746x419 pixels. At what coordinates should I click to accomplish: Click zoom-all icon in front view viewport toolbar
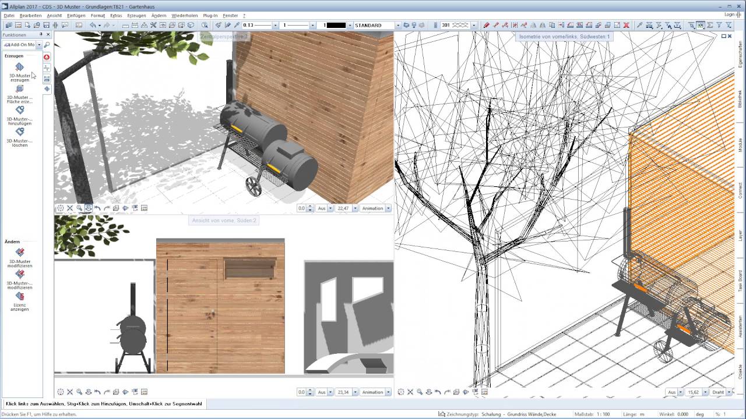pos(60,392)
